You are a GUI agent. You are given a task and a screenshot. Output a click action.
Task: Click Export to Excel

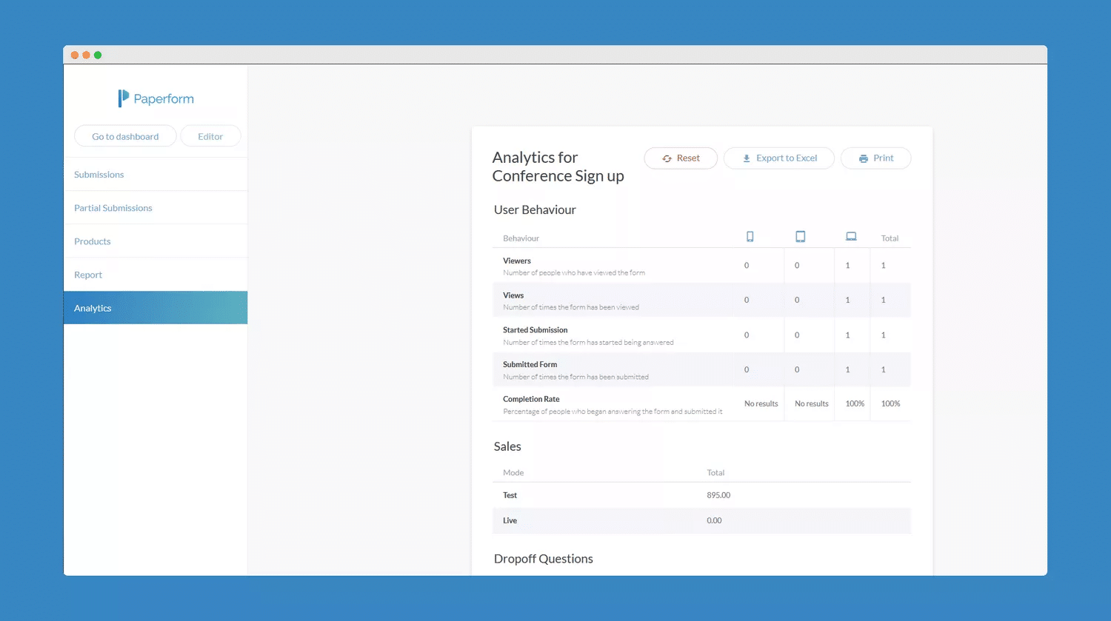[x=778, y=158]
